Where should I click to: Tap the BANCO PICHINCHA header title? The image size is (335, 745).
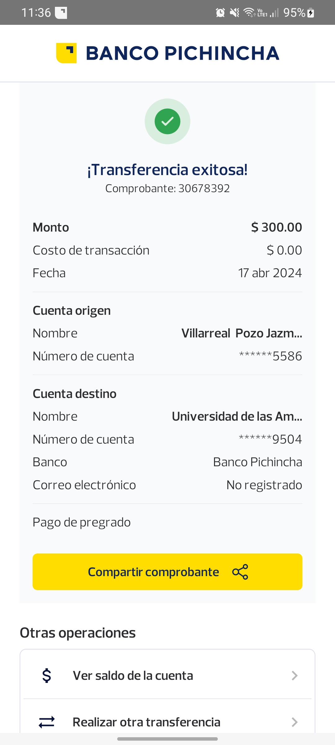pos(182,53)
